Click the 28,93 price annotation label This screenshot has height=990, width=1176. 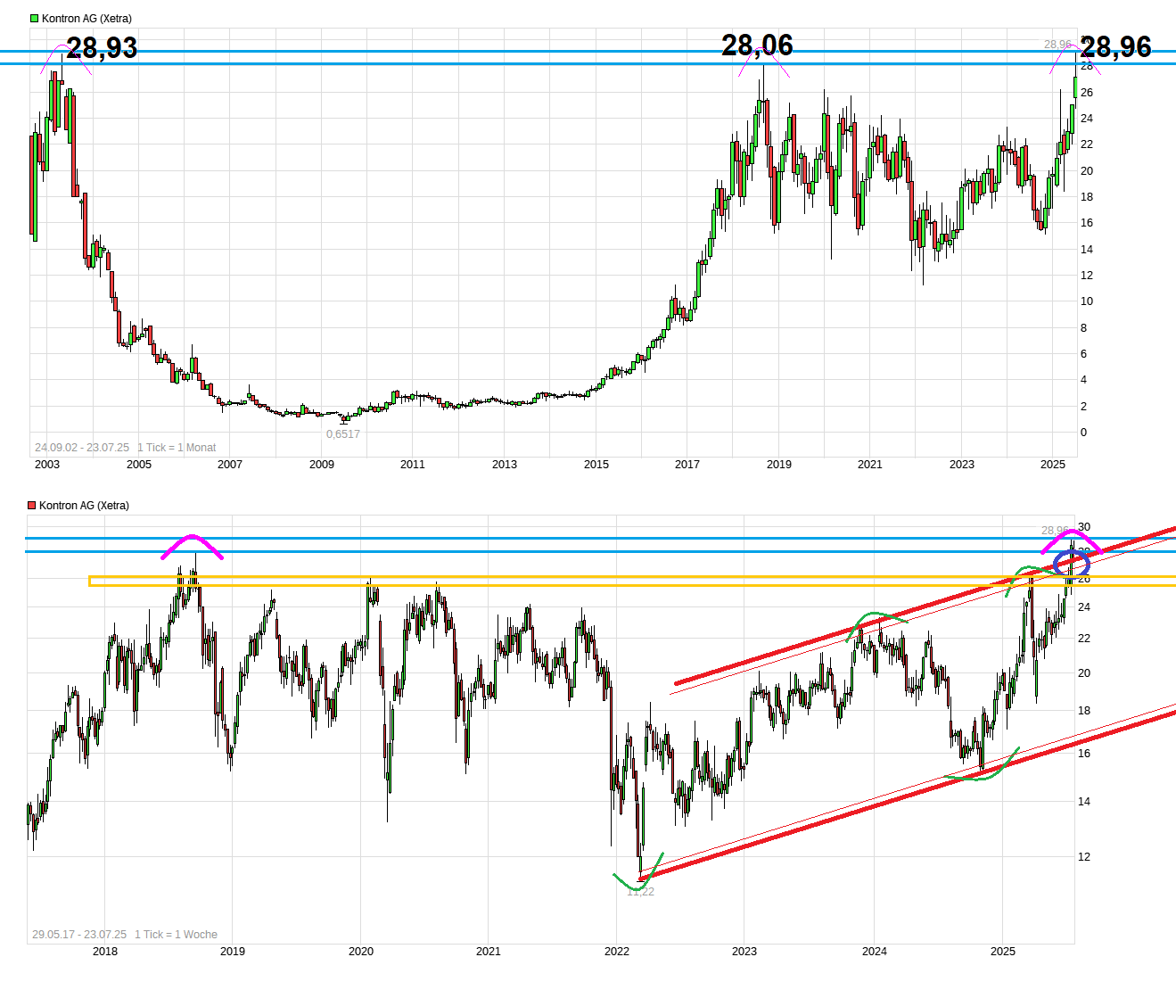(102, 48)
